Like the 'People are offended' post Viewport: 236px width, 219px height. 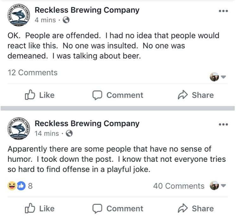pyautogui.click(x=40, y=95)
